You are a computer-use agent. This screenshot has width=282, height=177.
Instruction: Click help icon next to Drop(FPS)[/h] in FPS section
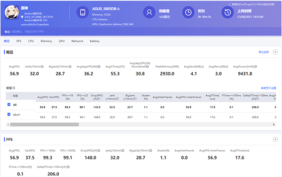[x=99, y=151]
